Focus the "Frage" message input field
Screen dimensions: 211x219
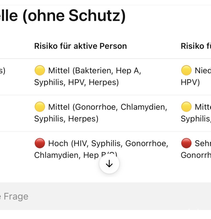[99, 197]
